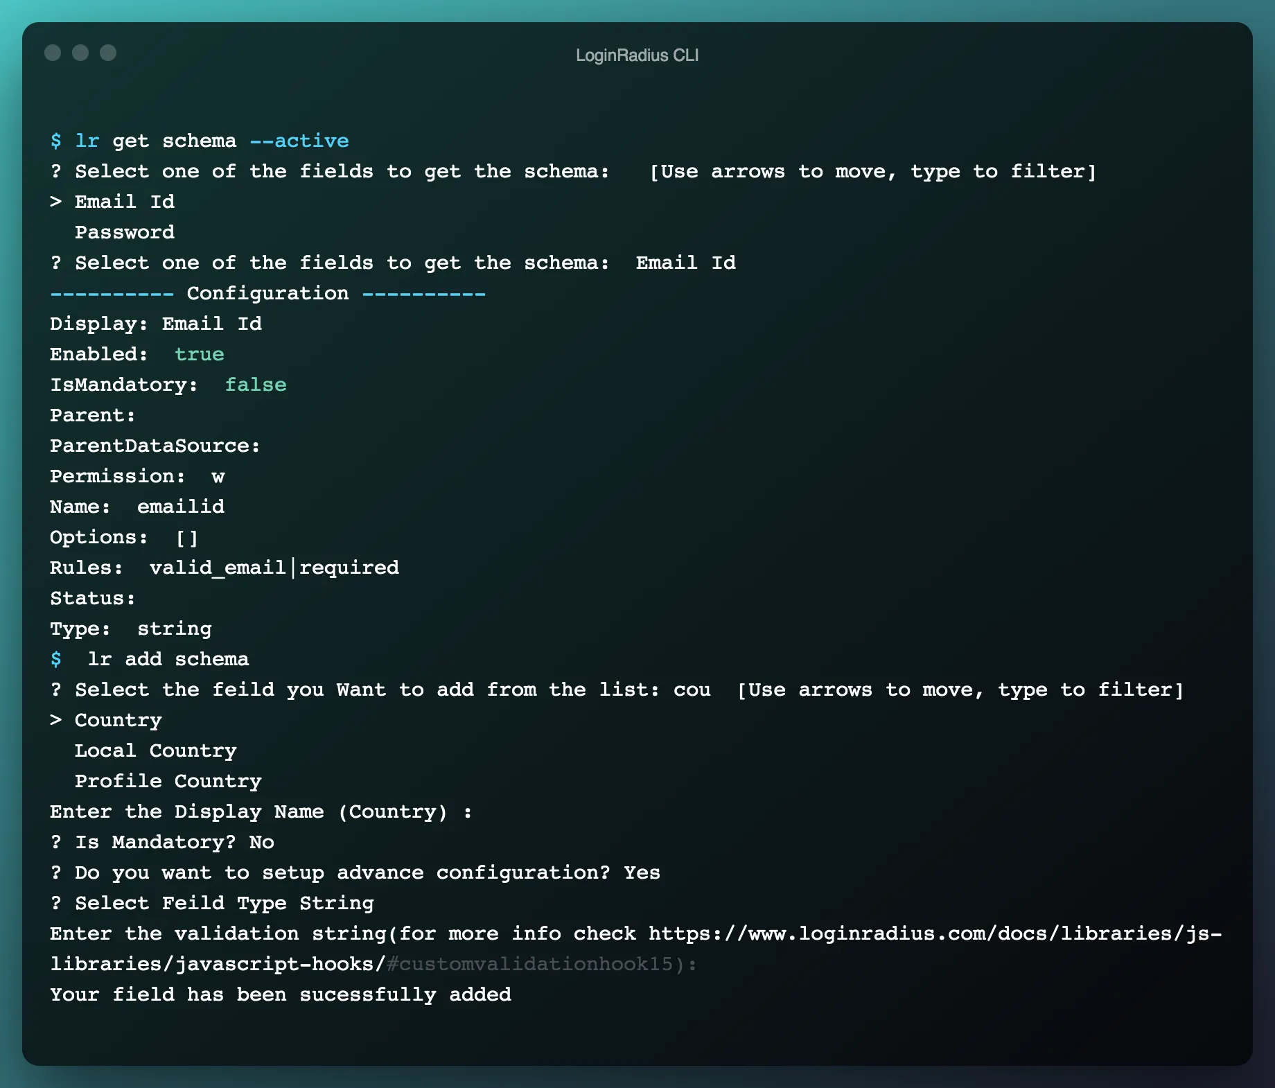Select Country from the add field list

(x=118, y=719)
